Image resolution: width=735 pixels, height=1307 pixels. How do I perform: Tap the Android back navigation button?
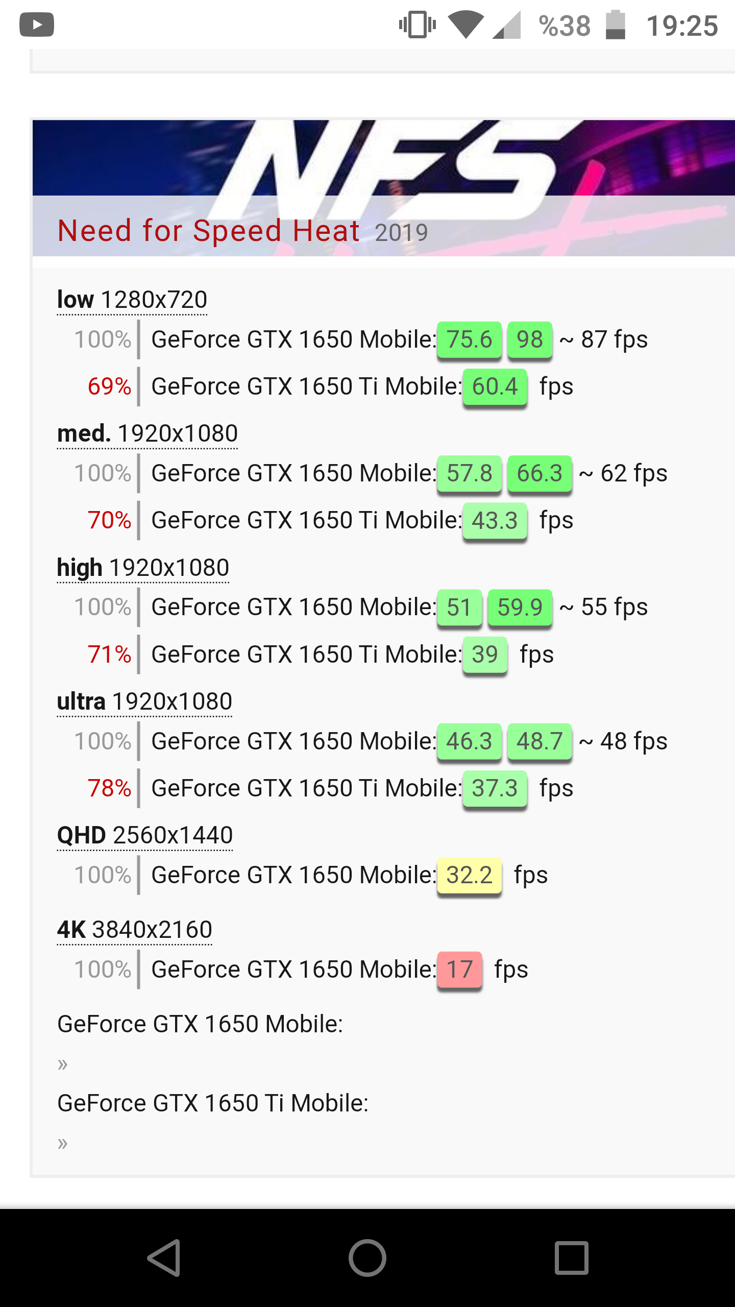point(164,1258)
